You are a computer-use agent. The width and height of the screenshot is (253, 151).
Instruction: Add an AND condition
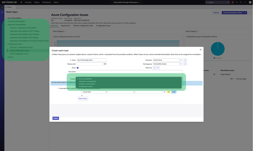[x=174, y=92]
